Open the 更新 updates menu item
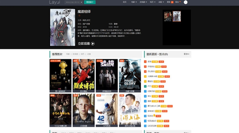The image size is (239, 133). click(168, 2)
